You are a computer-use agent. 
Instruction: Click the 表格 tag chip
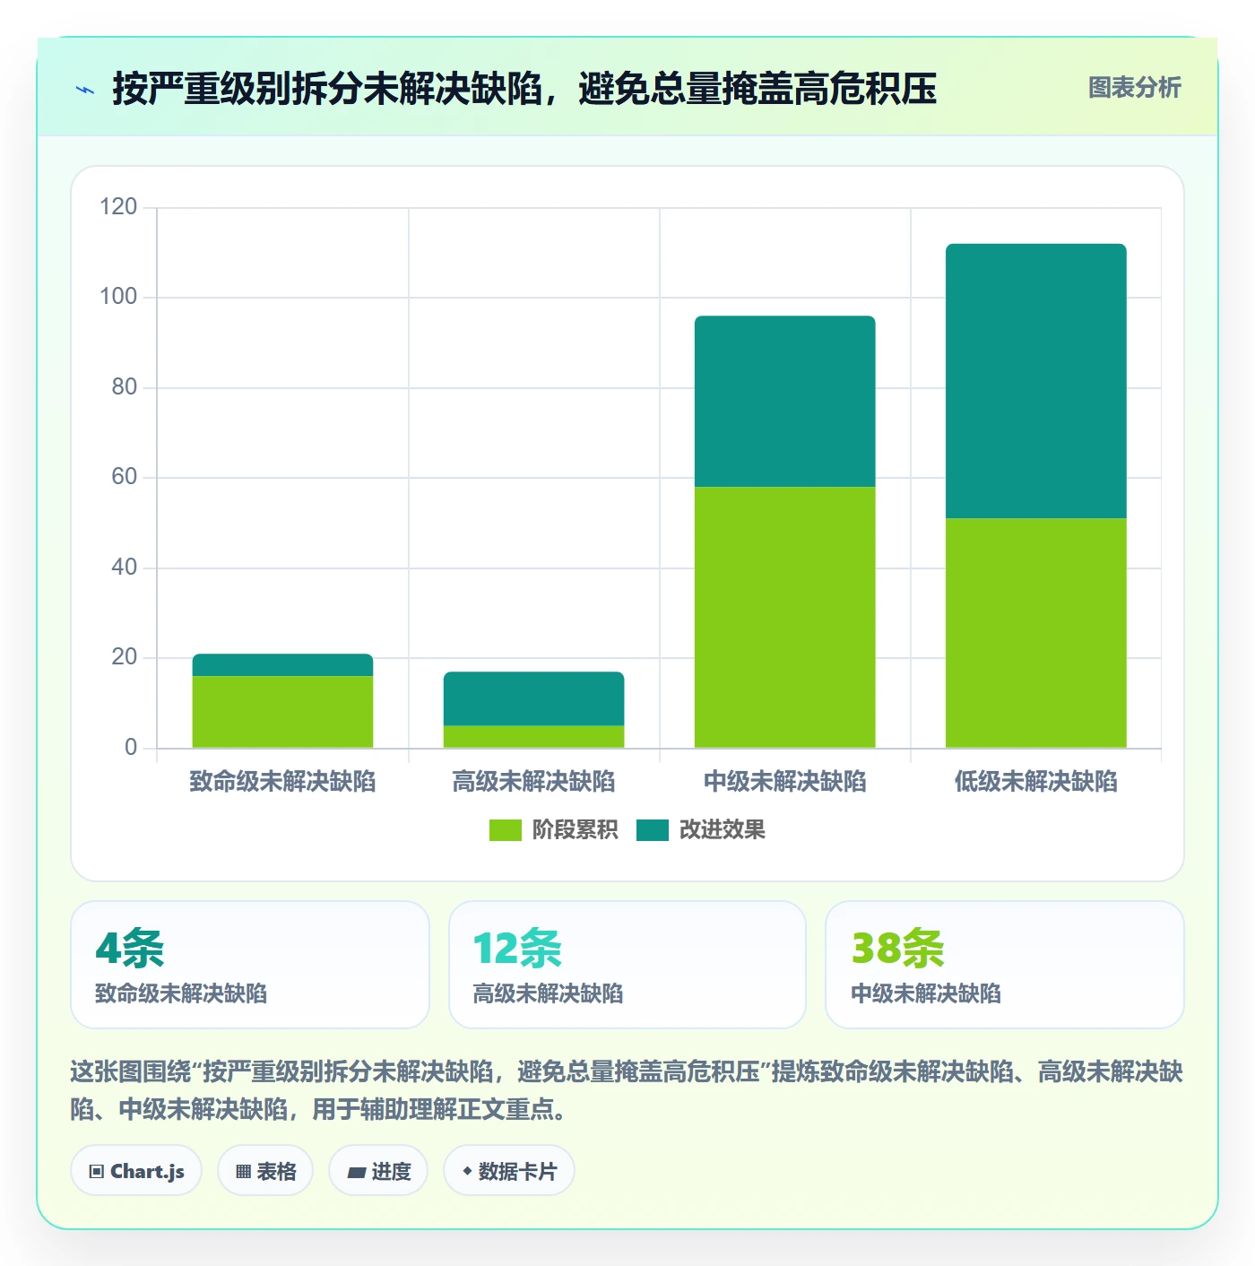point(265,1171)
